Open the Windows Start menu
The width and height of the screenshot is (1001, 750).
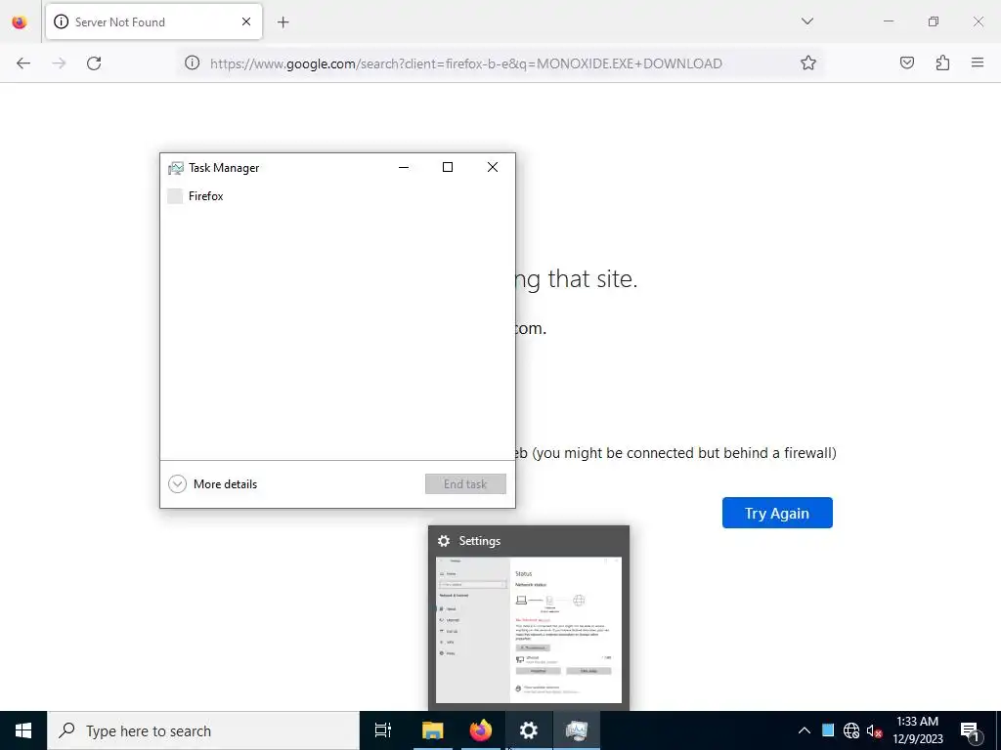[23, 730]
